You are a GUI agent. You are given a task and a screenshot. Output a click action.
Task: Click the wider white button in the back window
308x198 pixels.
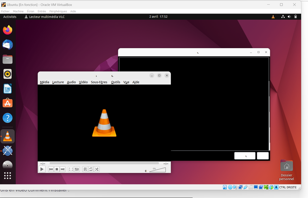pyautogui.click(x=245, y=156)
